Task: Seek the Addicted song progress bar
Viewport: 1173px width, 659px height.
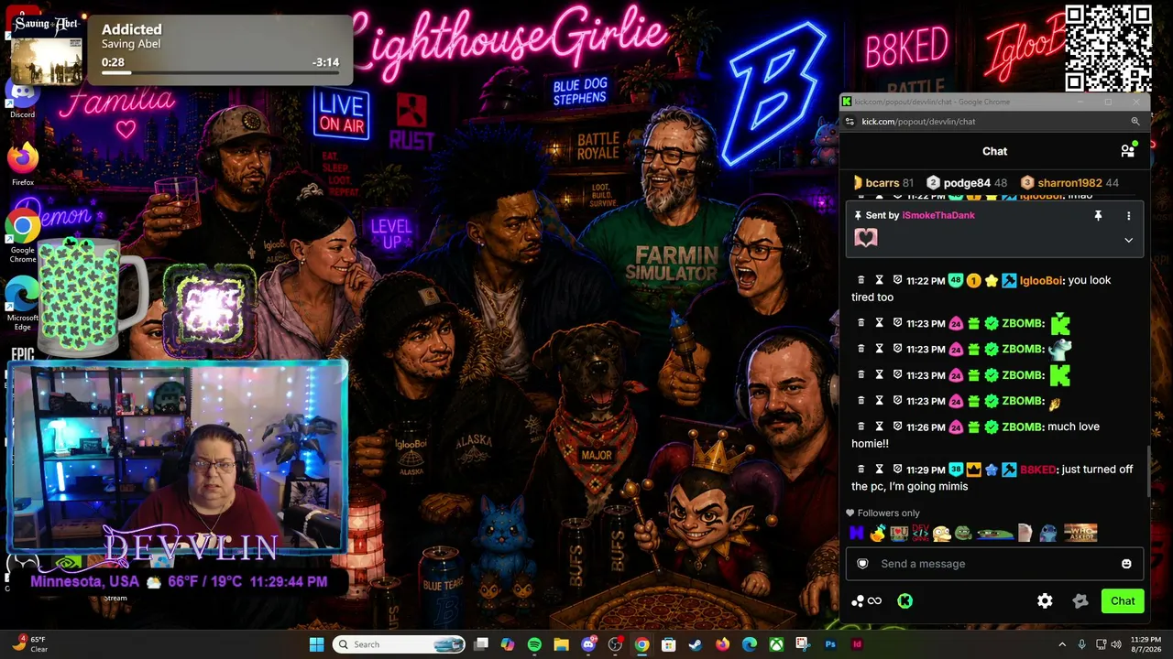Action: click(x=220, y=72)
